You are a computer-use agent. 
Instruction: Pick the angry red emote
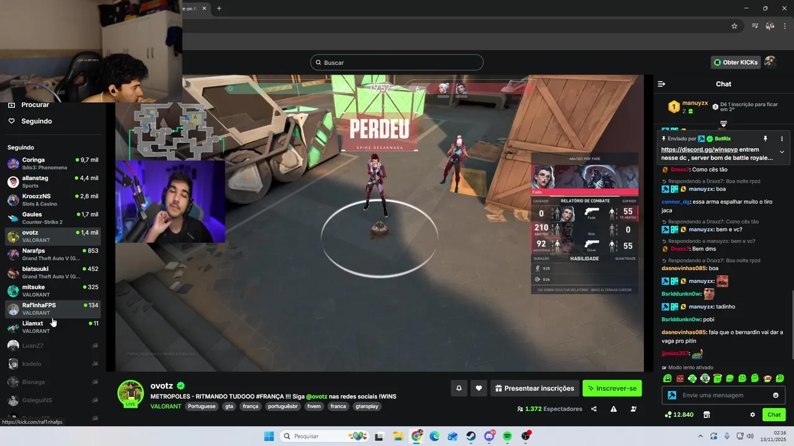coord(680,378)
